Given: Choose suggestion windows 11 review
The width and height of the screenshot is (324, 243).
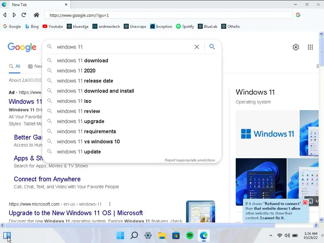Looking at the screenshot, I should pyautogui.click(x=132, y=111).
